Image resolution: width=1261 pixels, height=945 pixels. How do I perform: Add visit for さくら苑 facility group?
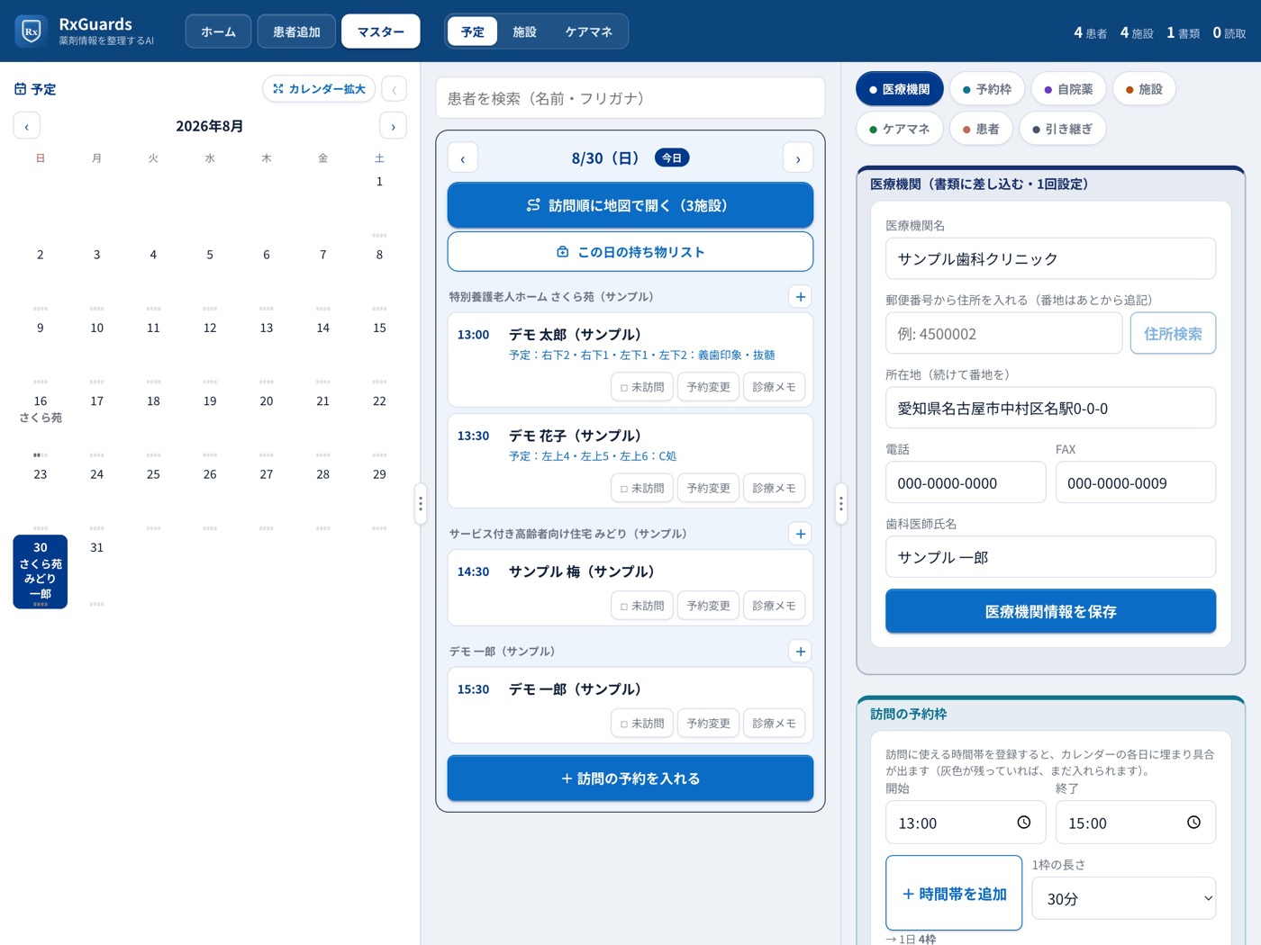tap(801, 297)
